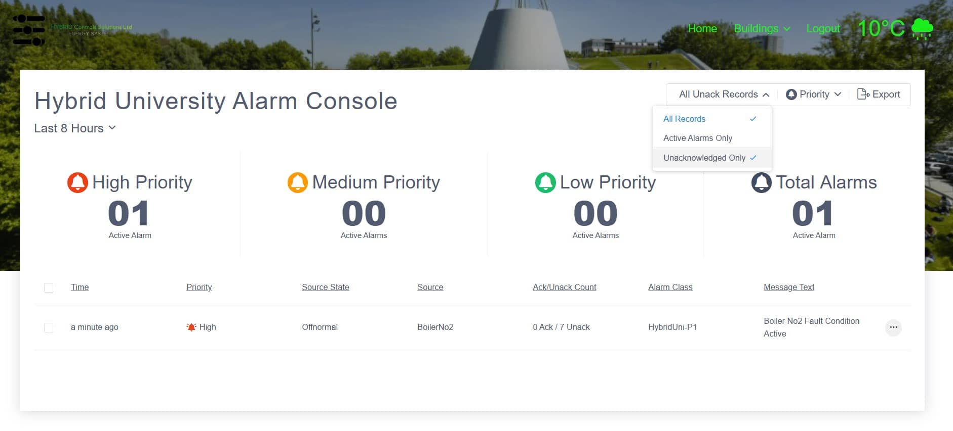Select All Records from the filter menu
This screenshot has width=953, height=431.
(684, 119)
